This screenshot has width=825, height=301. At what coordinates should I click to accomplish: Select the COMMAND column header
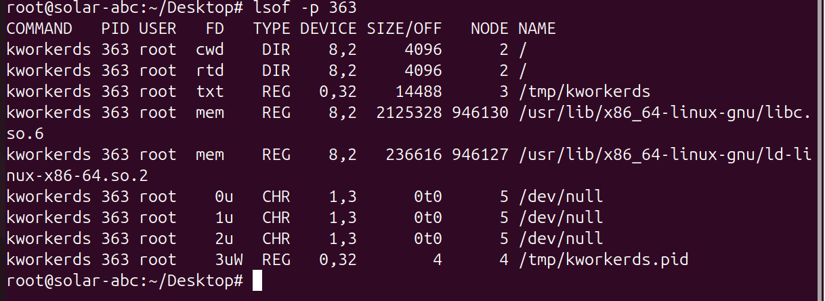(x=39, y=29)
